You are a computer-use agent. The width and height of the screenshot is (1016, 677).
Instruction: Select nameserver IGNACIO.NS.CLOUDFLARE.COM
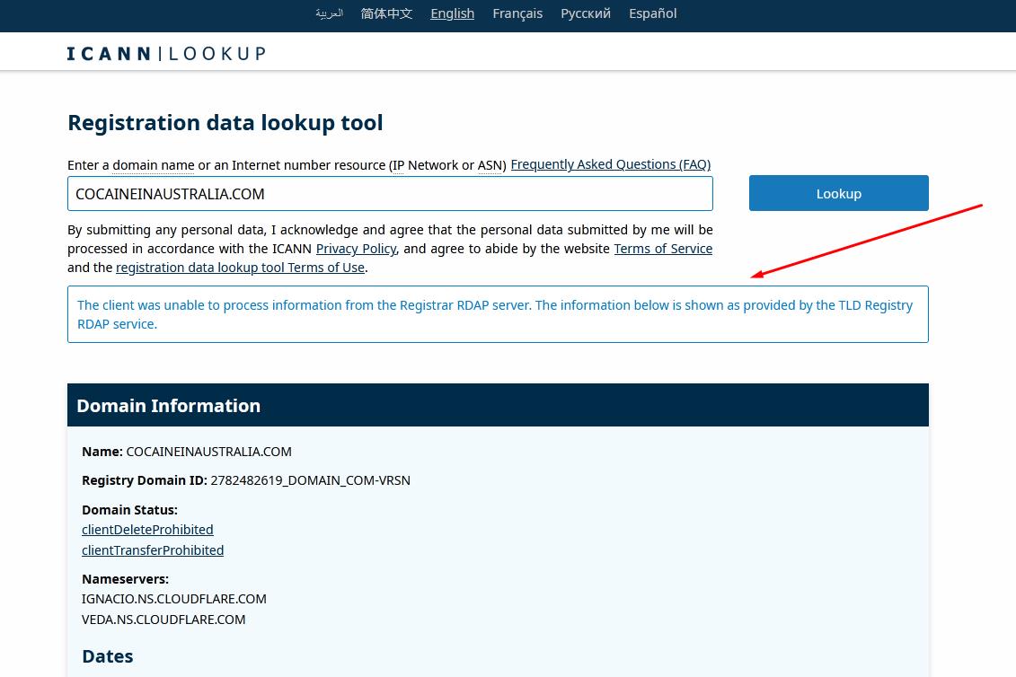[x=174, y=599]
